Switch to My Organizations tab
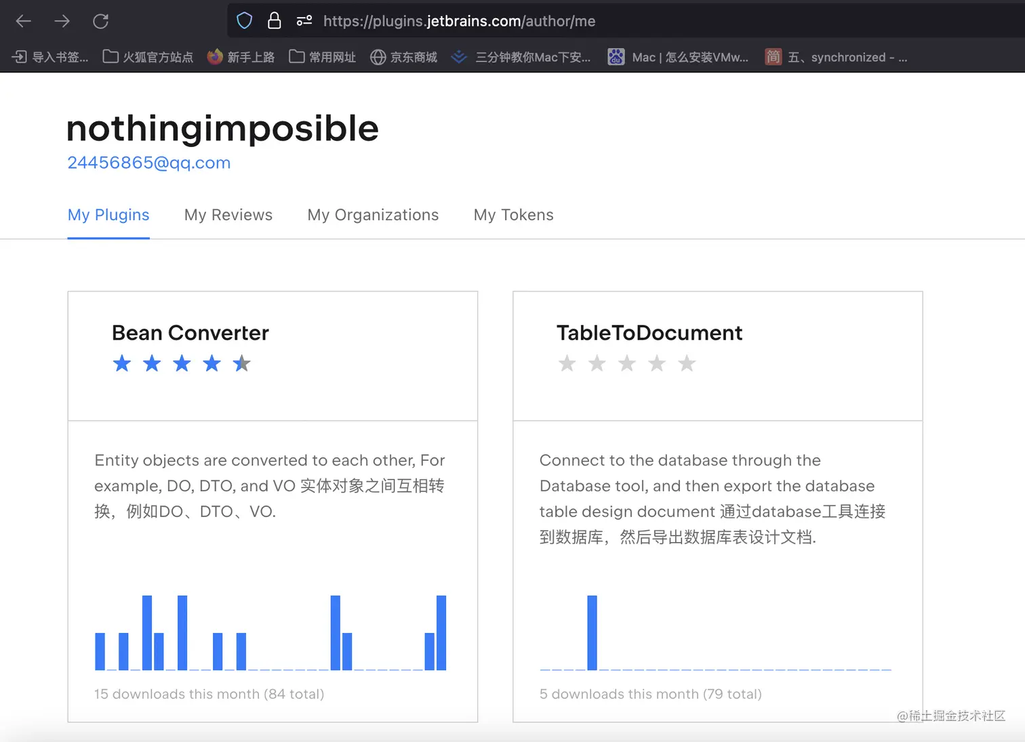Viewport: 1025px width, 742px height. [373, 215]
